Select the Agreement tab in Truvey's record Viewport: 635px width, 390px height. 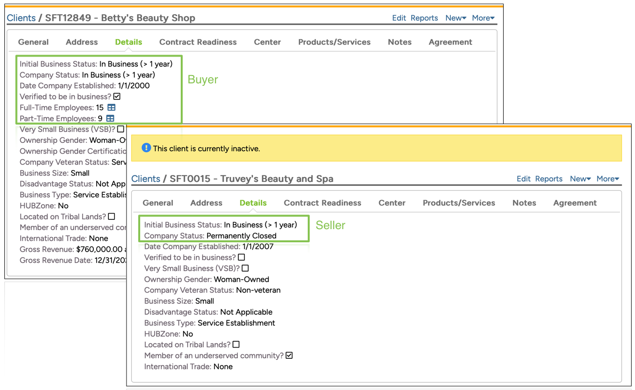[575, 203]
